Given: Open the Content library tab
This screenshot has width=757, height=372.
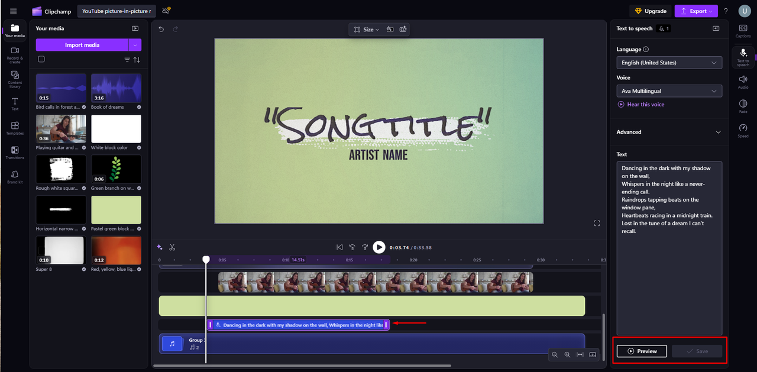Looking at the screenshot, I should [x=15, y=79].
